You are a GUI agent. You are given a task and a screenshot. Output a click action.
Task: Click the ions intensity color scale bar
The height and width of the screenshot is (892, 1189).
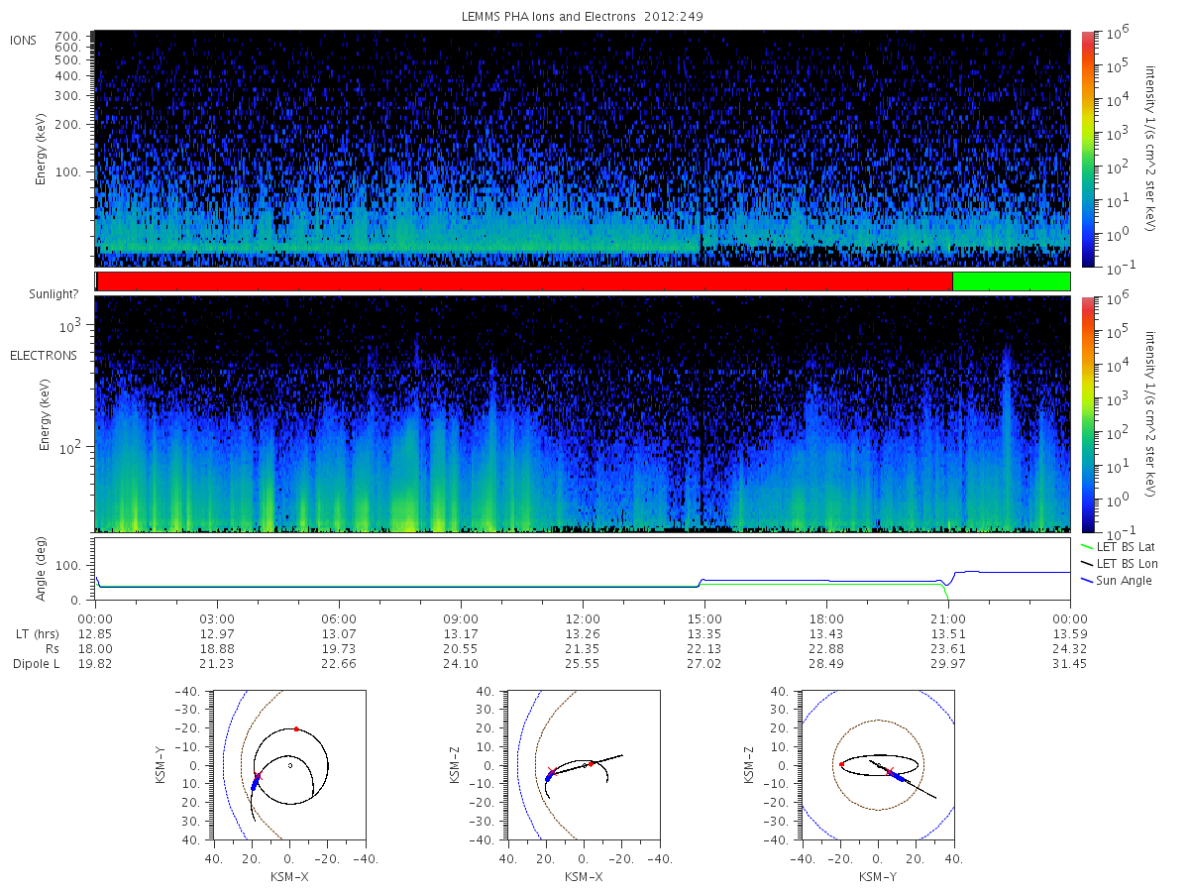[x=1087, y=149]
